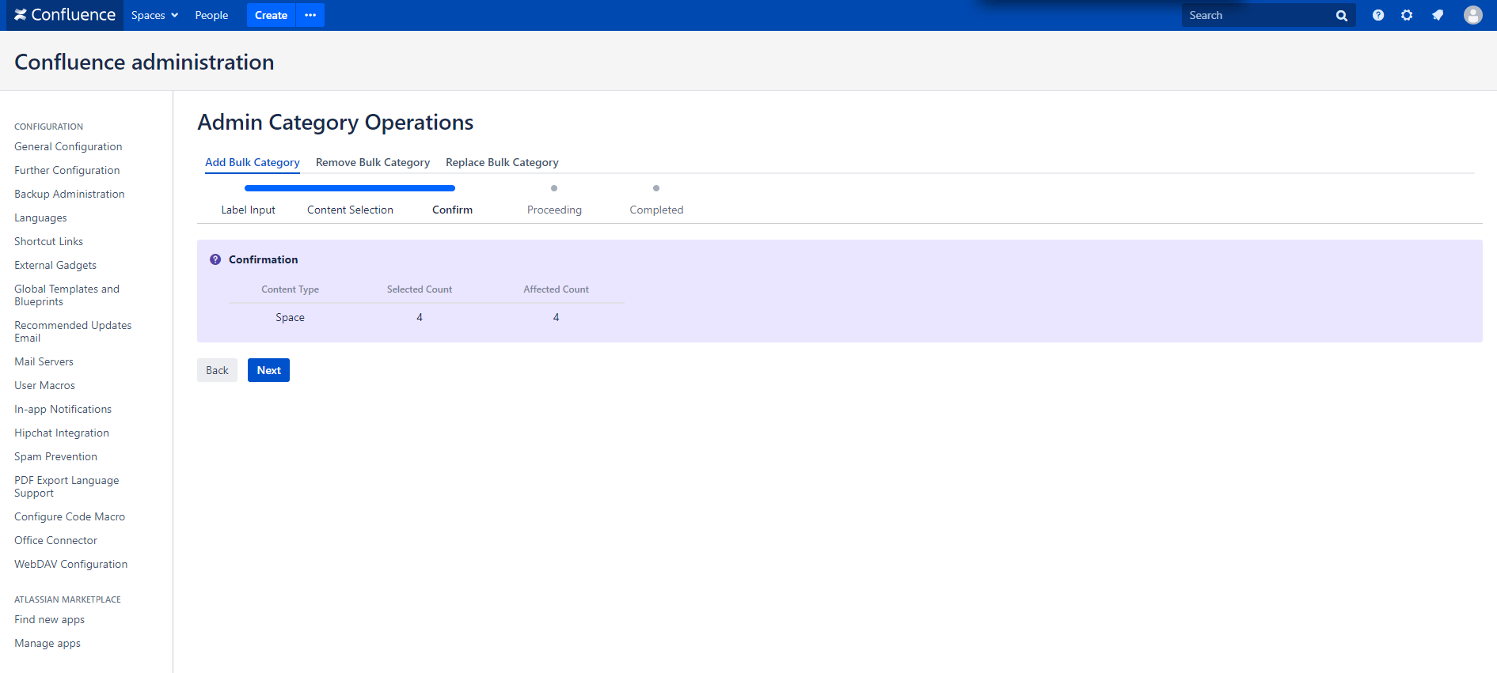Click the Label Input step
The height and width of the screenshot is (673, 1497).
pos(248,210)
